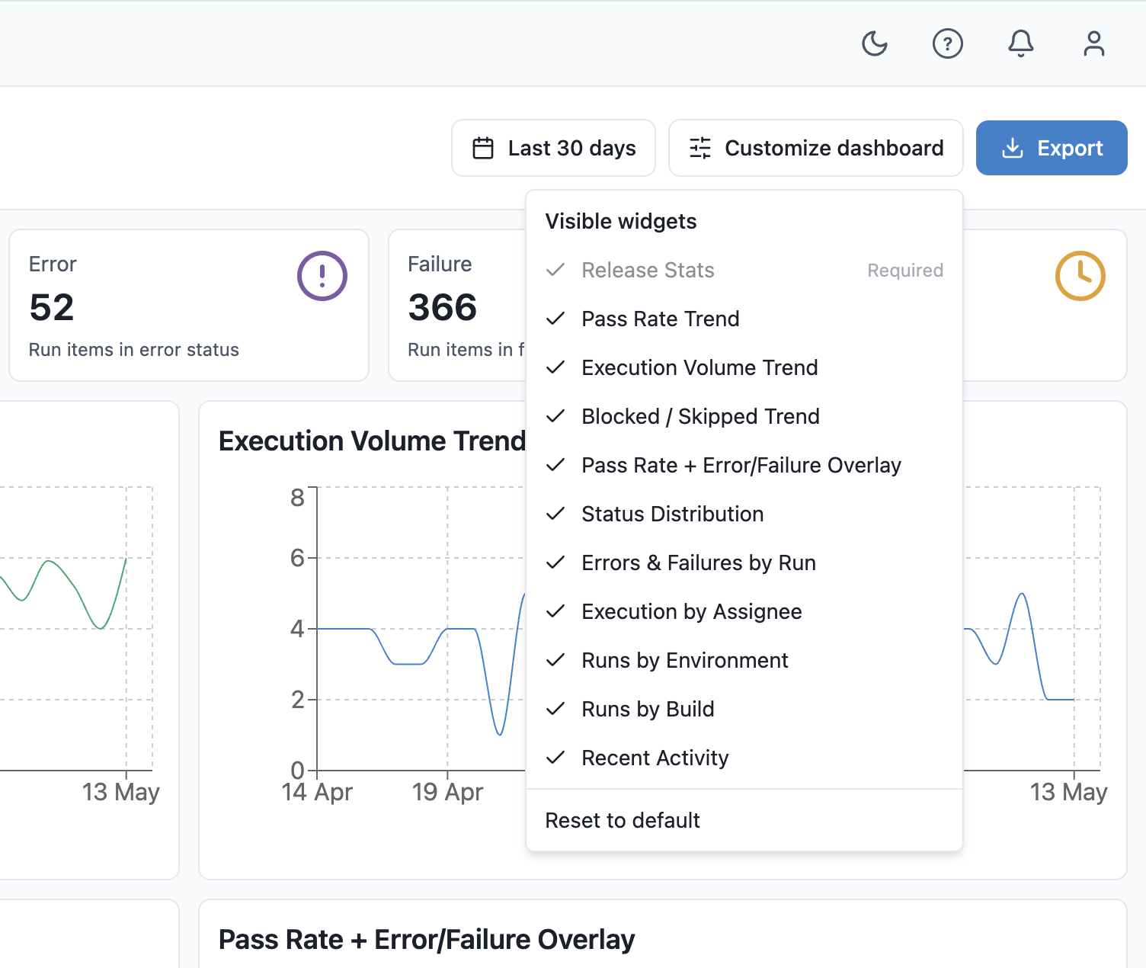Click the Required label next to Release Stats
The height and width of the screenshot is (968, 1146).
point(905,271)
